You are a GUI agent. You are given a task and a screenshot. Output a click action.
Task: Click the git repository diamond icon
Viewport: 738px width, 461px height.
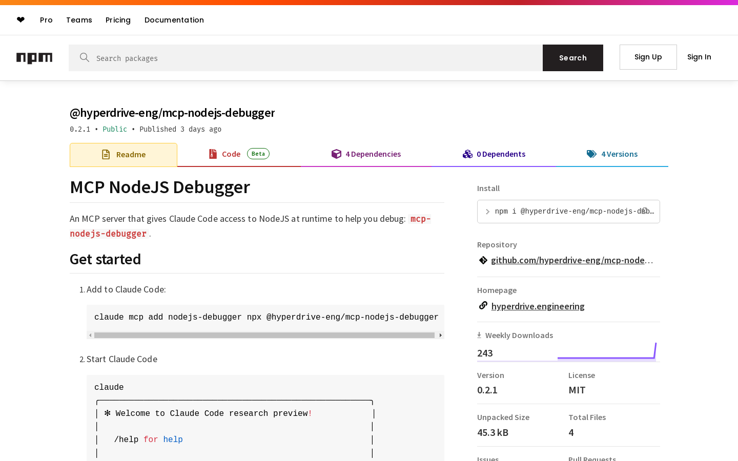pyautogui.click(x=483, y=260)
